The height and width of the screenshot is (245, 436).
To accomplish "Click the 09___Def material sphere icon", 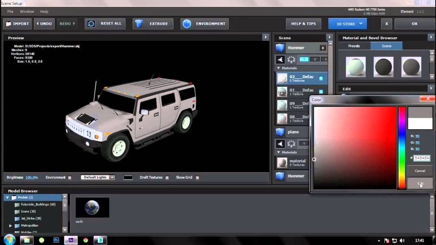I will (282, 105).
